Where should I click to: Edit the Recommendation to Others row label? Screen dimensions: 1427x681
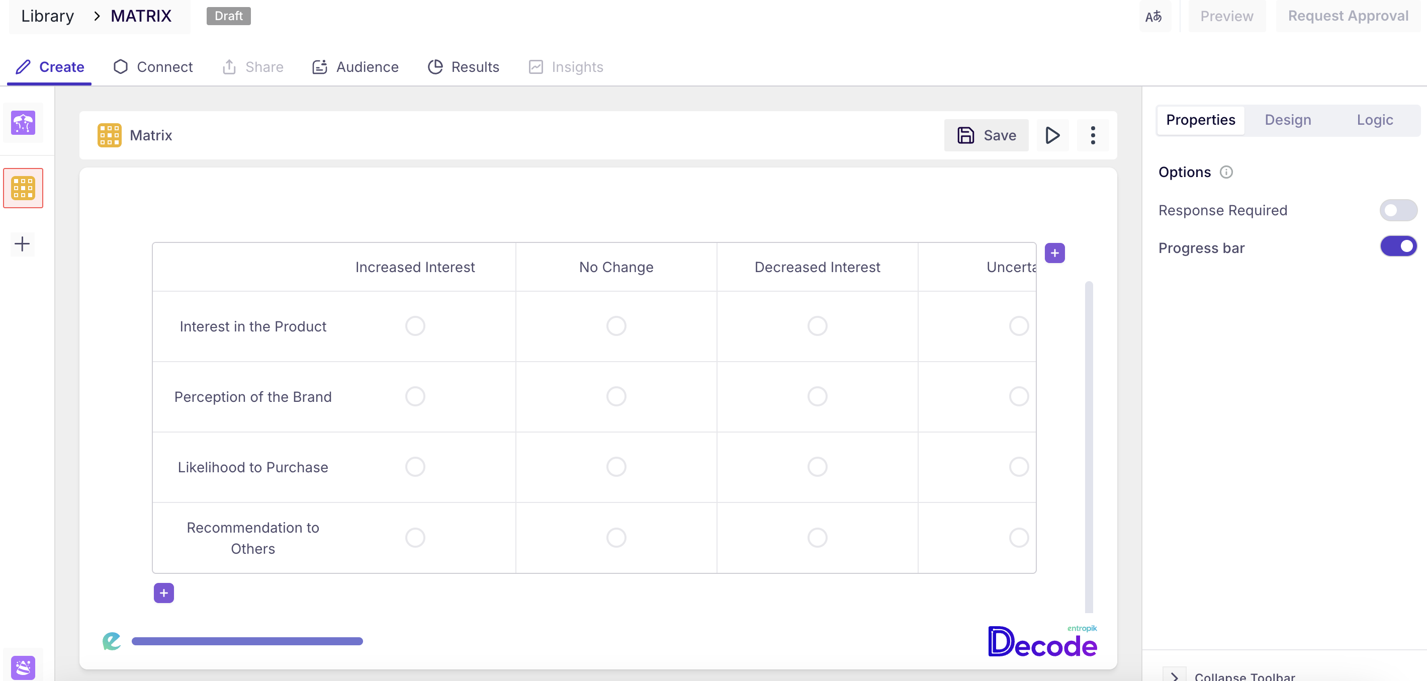[x=252, y=538]
